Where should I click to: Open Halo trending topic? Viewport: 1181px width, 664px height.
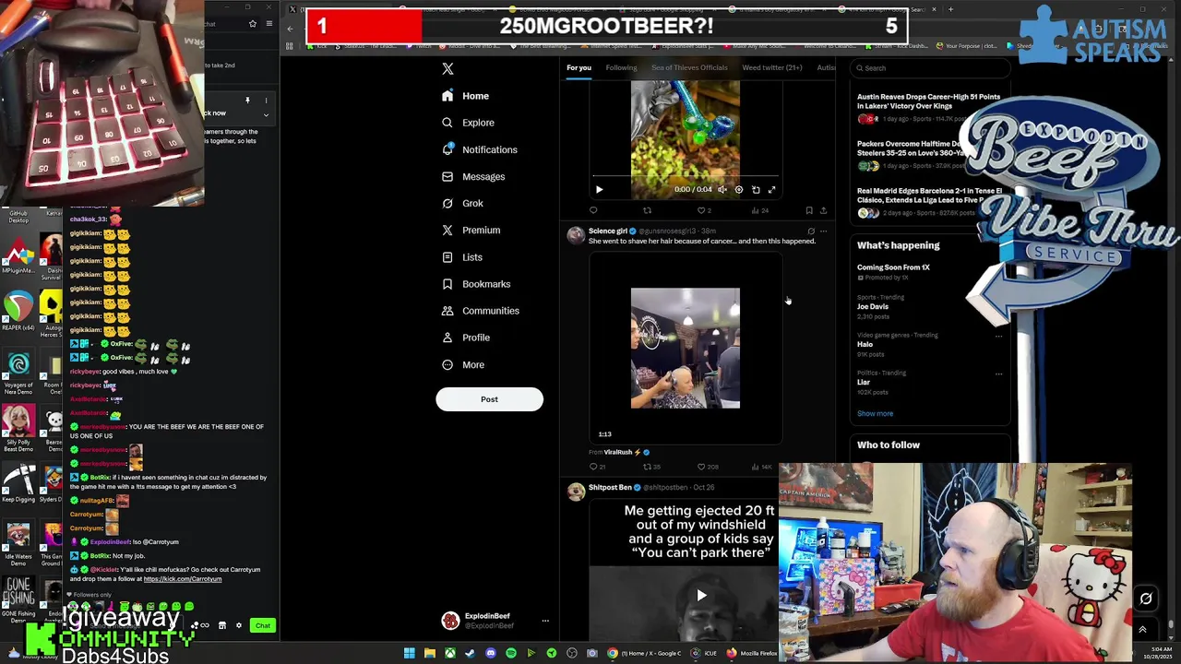pos(865,344)
